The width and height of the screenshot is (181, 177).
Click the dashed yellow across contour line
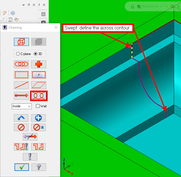(132, 53)
